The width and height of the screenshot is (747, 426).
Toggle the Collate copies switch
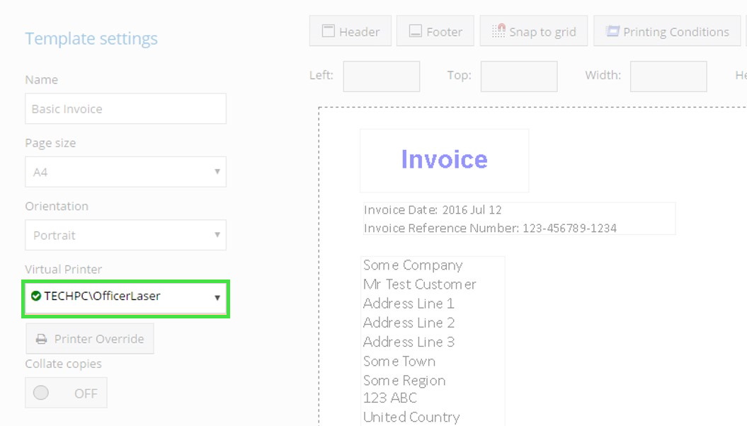pos(66,393)
